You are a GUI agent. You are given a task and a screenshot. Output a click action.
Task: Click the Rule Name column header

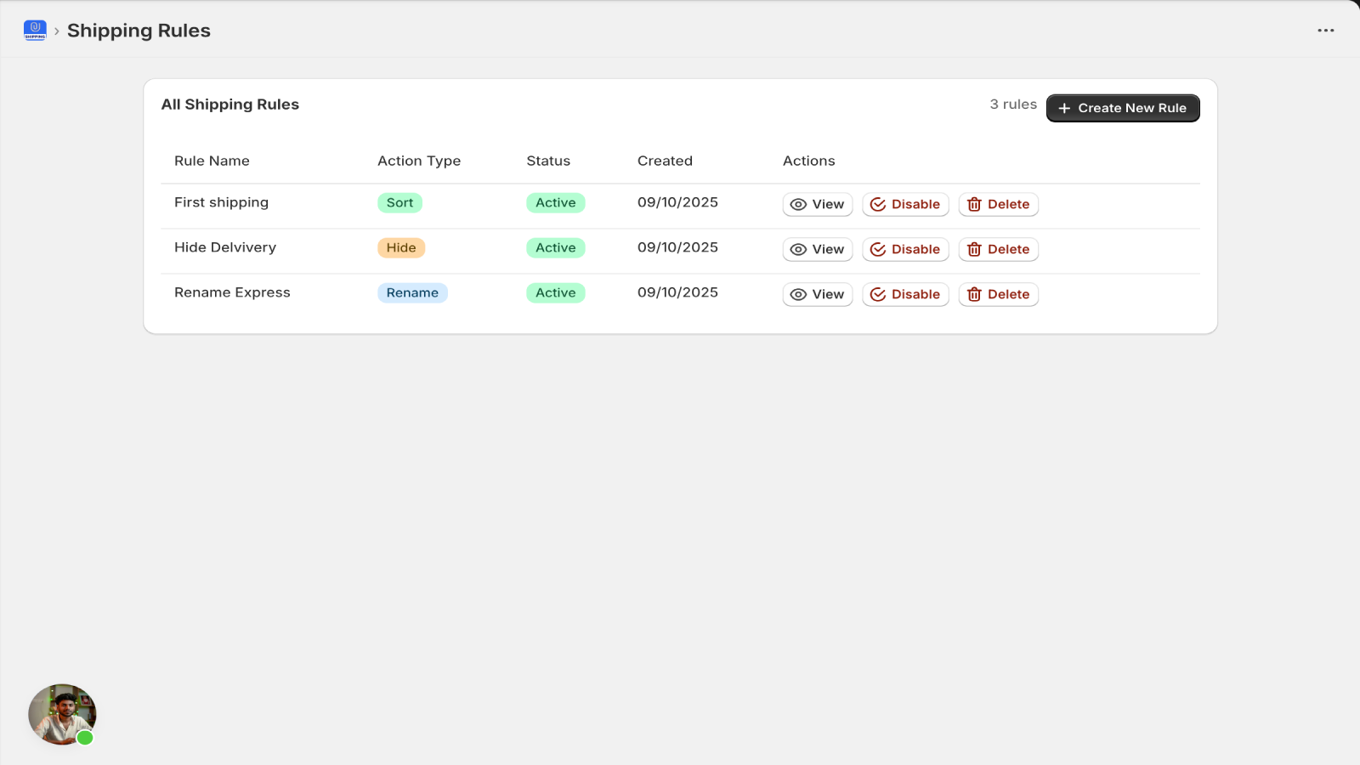212,161
